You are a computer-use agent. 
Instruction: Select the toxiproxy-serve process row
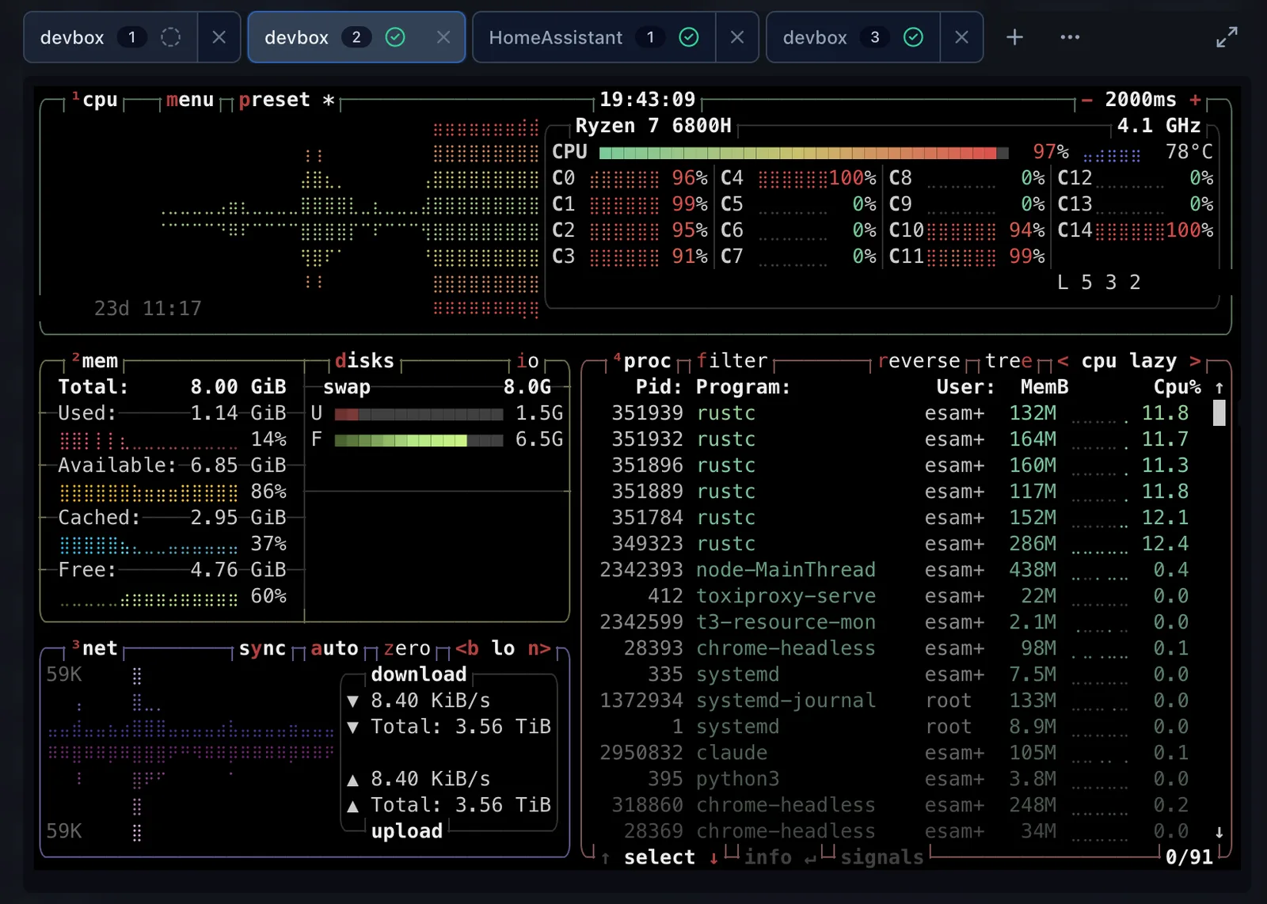click(x=895, y=596)
